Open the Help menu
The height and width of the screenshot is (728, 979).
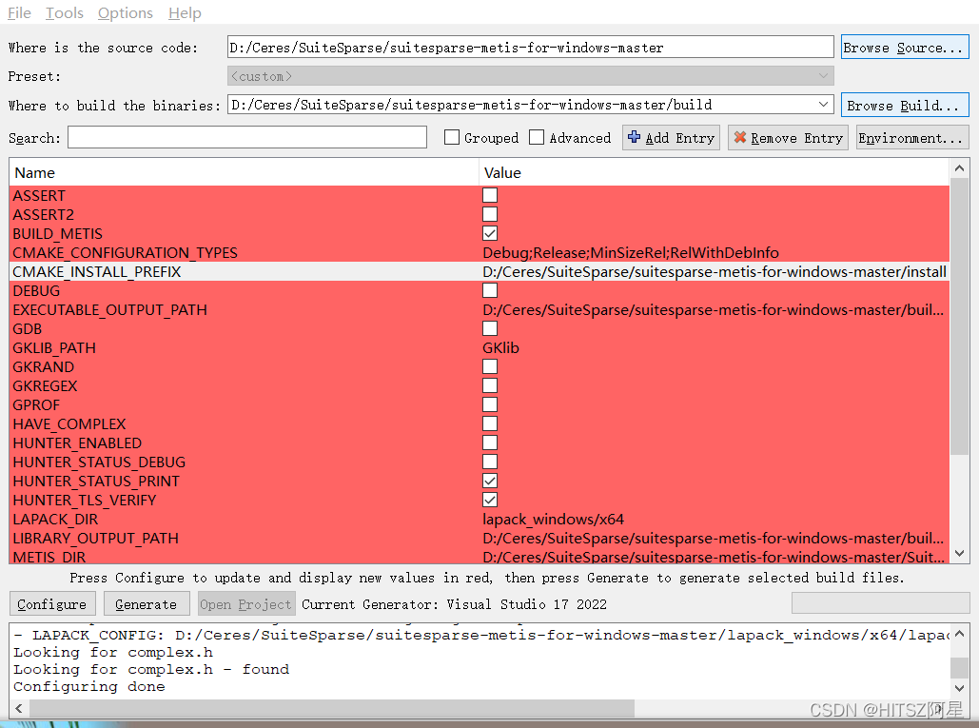tap(185, 13)
